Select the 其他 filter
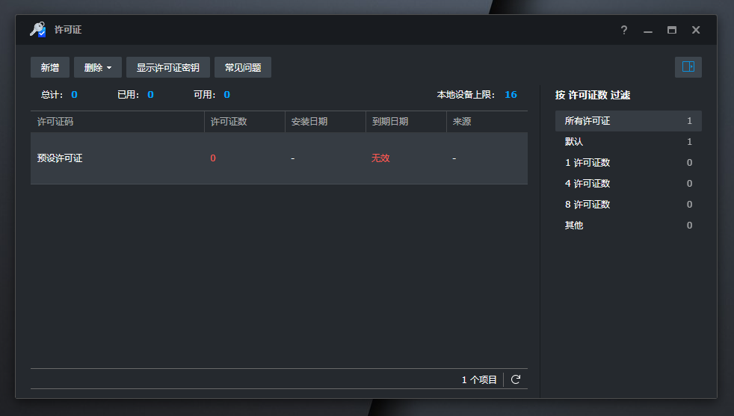The image size is (734, 416). pos(628,226)
